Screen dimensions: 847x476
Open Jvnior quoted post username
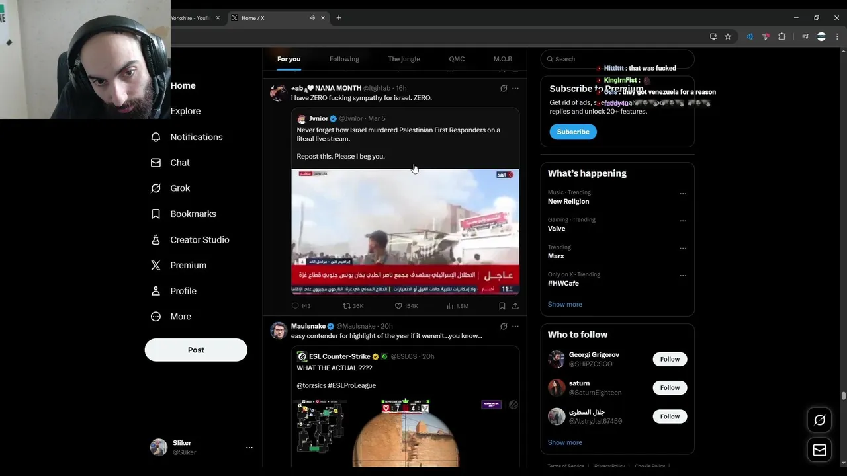[x=318, y=119]
